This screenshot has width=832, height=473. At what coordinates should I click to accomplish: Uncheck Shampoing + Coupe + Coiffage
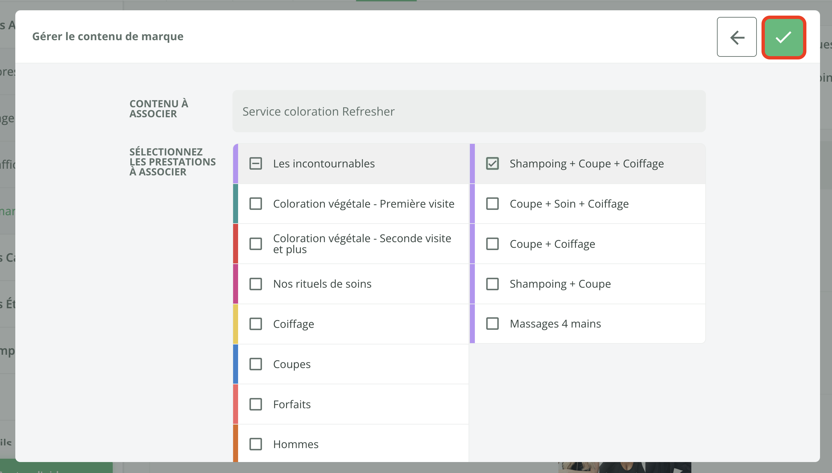coord(492,163)
